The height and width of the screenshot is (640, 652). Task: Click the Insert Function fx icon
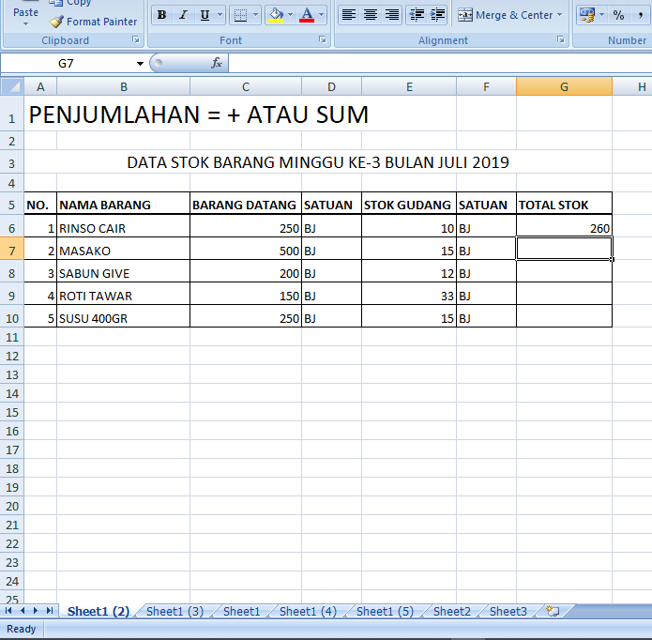[216, 63]
